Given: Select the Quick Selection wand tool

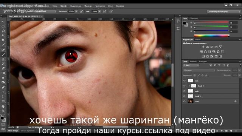Looking at the screenshot, I should point(3,36).
